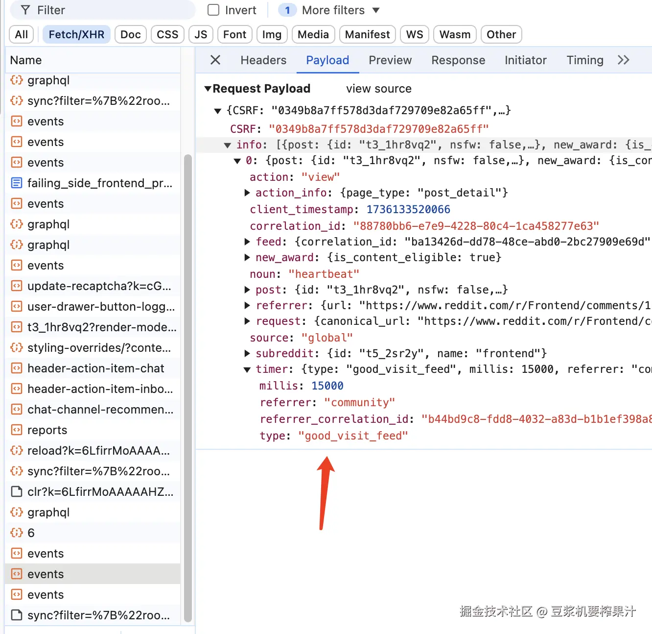The width and height of the screenshot is (652, 634).
Task: Select the reload?k=6LfirrMoAAAA... request
Action: (93, 451)
